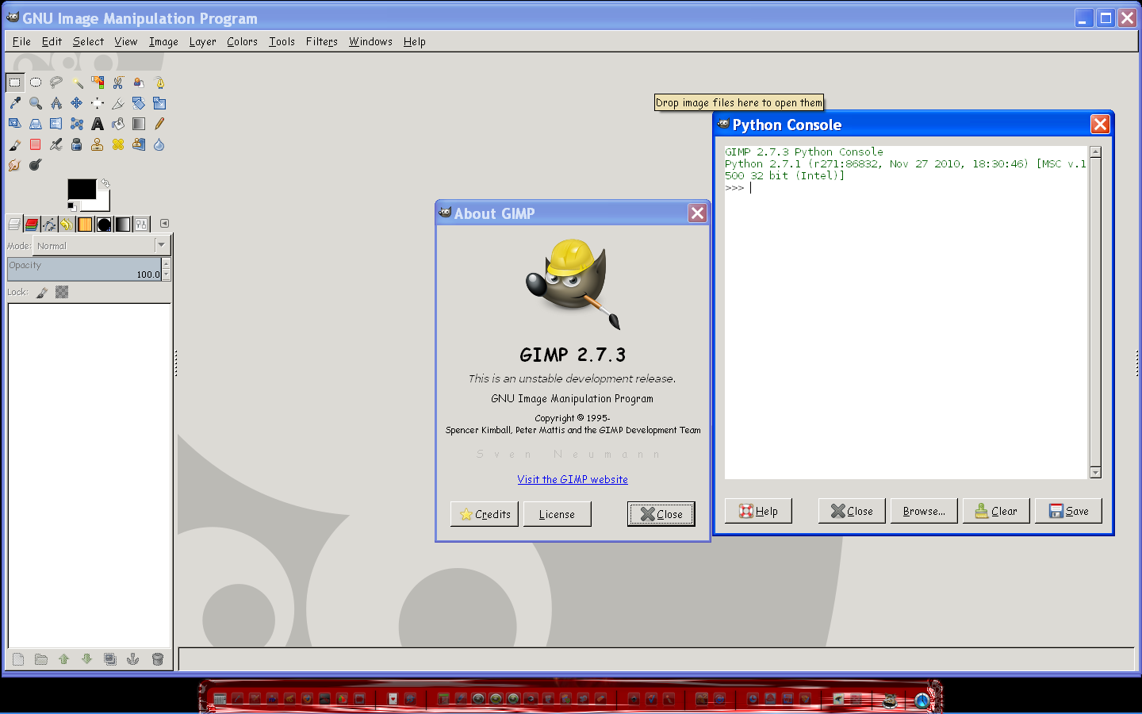
Task: Pick the Bucket Fill tool
Action: coord(118,124)
